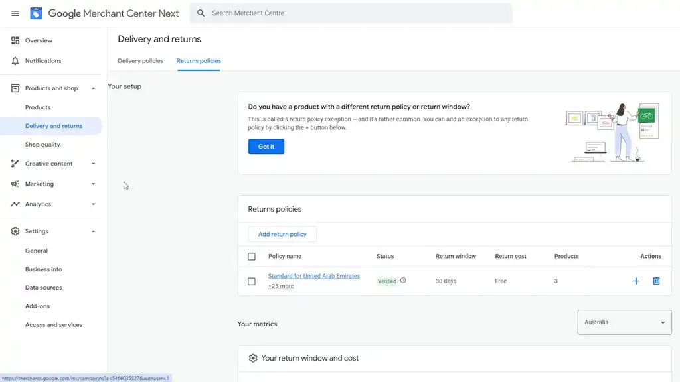Open the Australia country dropdown
This screenshot has width=680, height=382.
click(x=624, y=322)
